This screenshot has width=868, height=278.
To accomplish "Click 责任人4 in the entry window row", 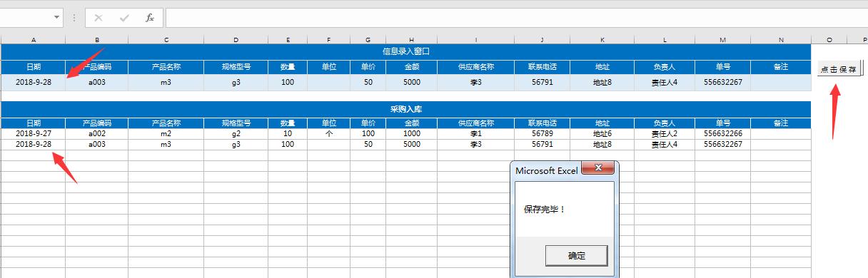I will [x=665, y=82].
